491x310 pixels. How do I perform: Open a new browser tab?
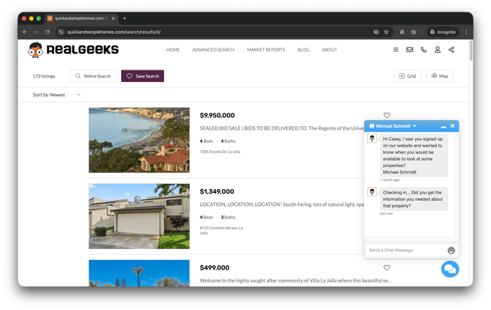(125, 18)
